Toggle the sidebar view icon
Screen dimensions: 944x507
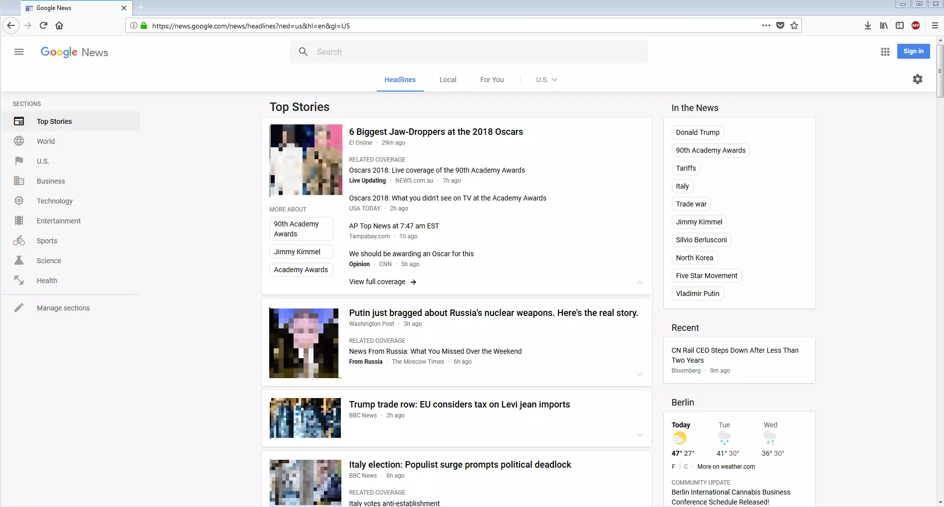900,25
